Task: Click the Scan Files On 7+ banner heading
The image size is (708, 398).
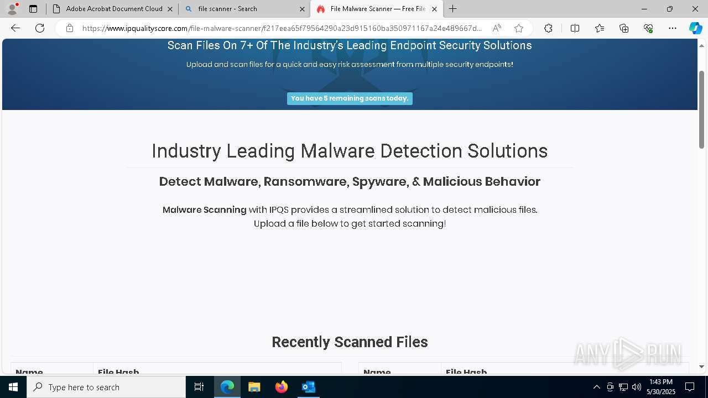Action: coord(350,45)
